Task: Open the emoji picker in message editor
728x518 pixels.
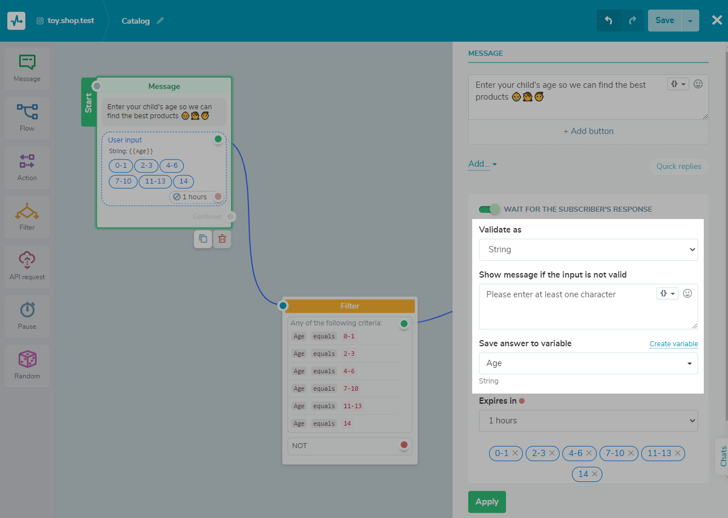Action: pyautogui.click(x=698, y=83)
